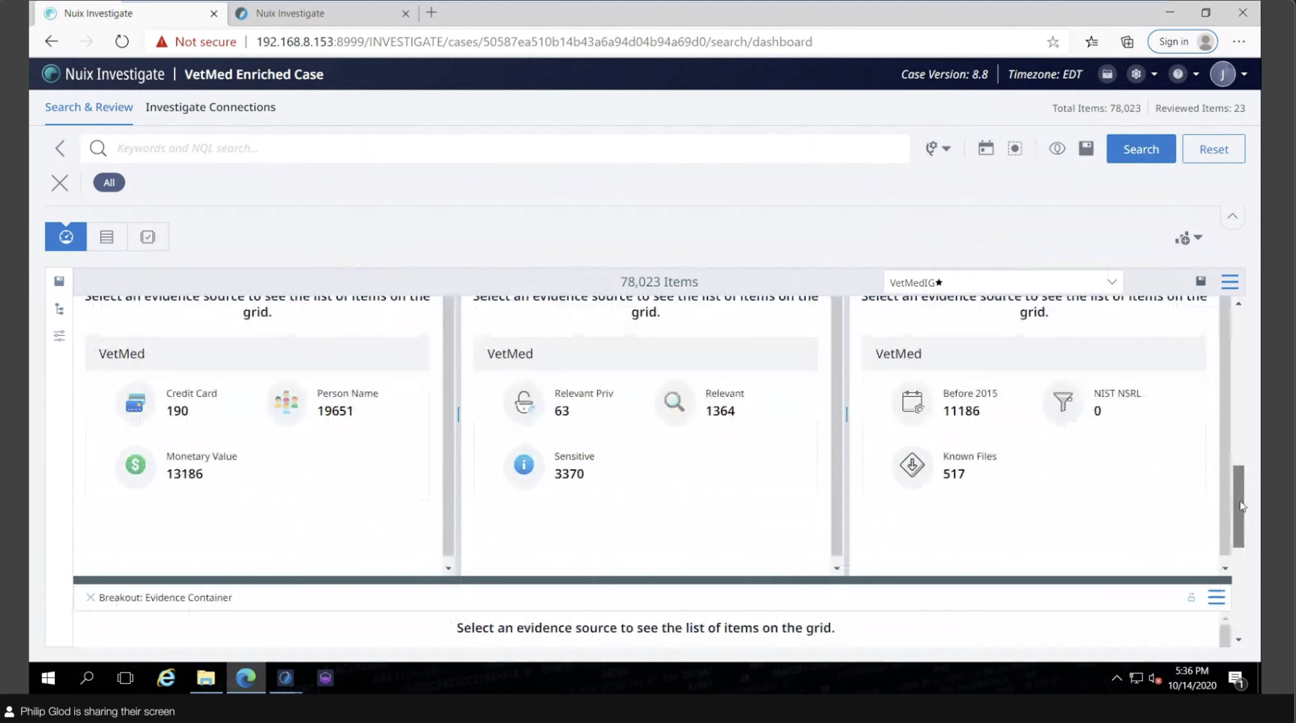Toggle the lock icon on the Breakout panel
Image resolution: width=1296 pixels, height=723 pixels.
(1191, 597)
